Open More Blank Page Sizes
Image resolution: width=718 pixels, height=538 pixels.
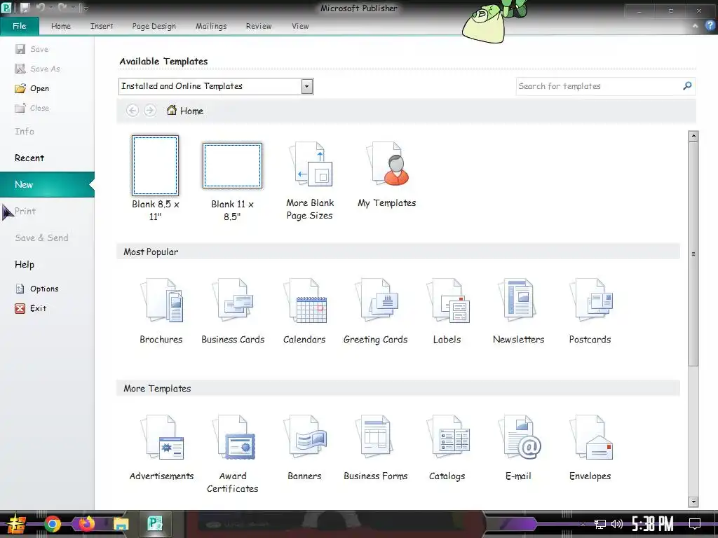point(309,181)
